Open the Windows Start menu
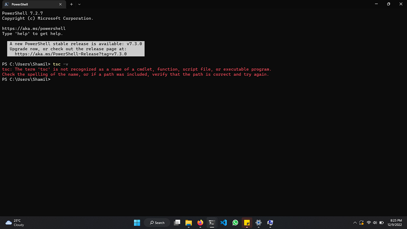Viewport: 407px width, 229px height. coord(137,223)
